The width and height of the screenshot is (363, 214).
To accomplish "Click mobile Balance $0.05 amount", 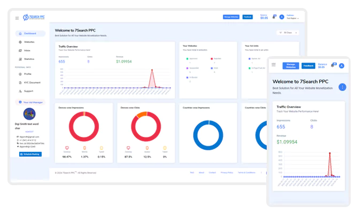I will pos(321,67).
